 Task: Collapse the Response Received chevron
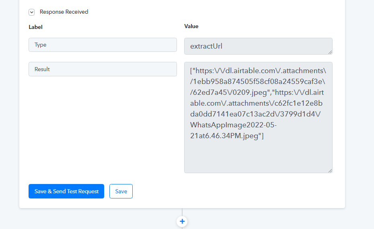31,12
